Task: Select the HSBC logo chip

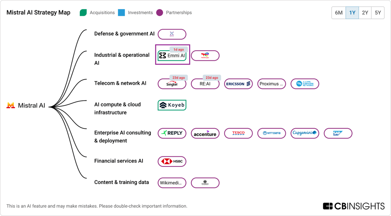Action: (172, 162)
